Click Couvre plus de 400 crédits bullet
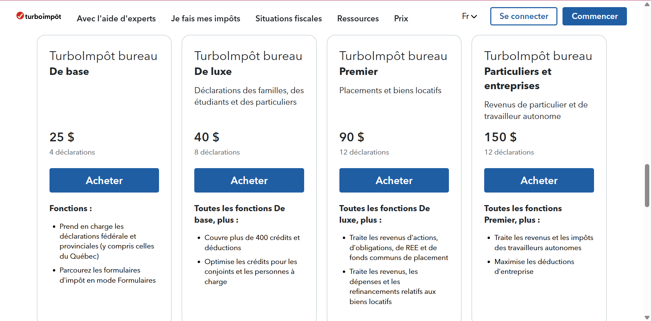 252,243
